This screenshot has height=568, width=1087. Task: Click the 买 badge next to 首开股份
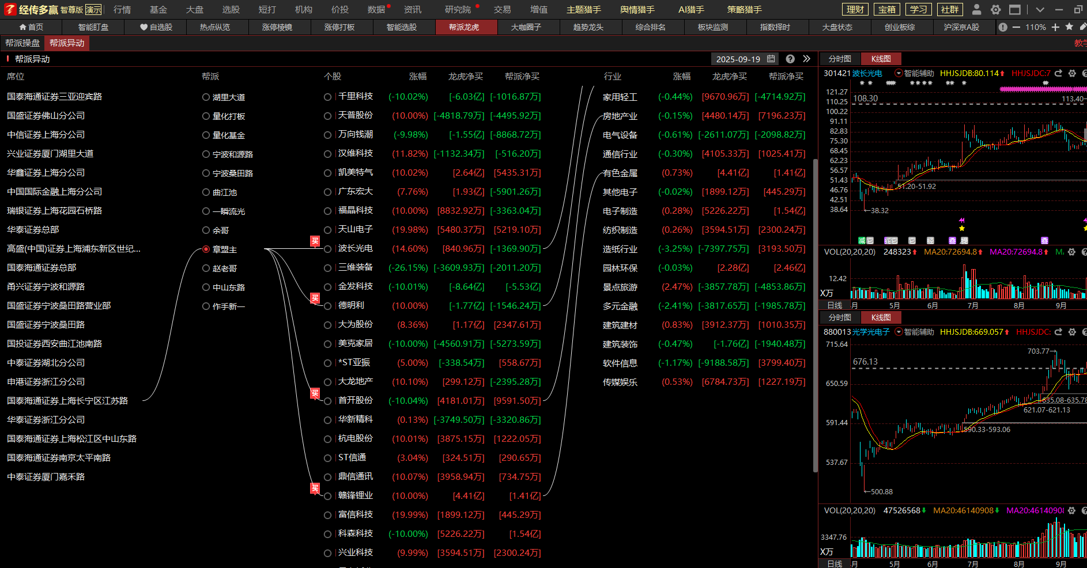click(315, 393)
